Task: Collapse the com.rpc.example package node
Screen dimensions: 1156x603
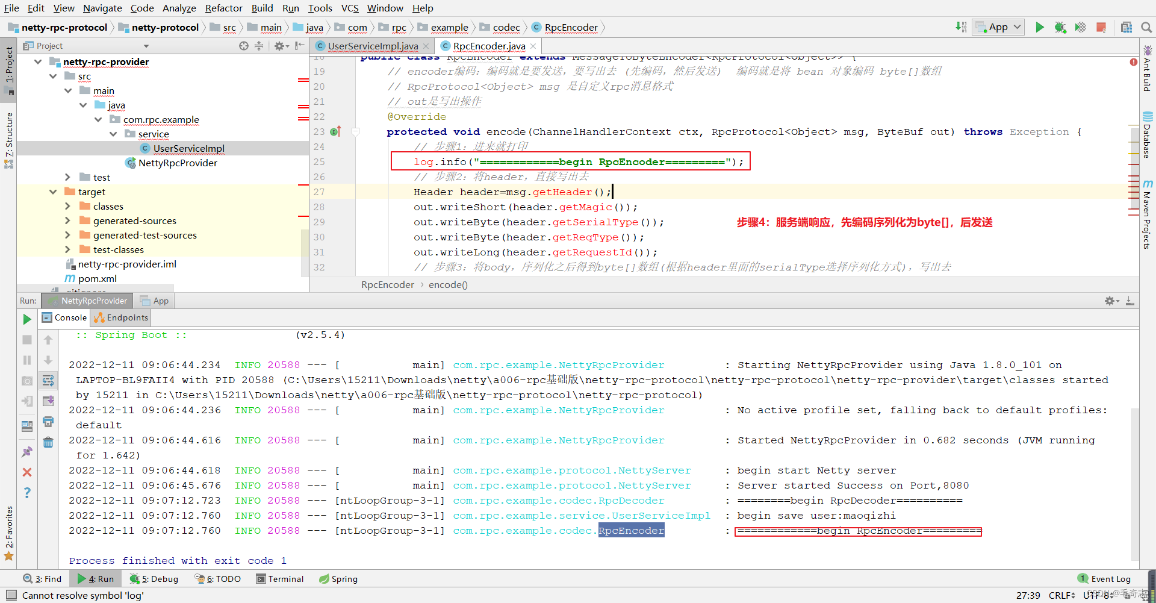Action: coord(98,120)
